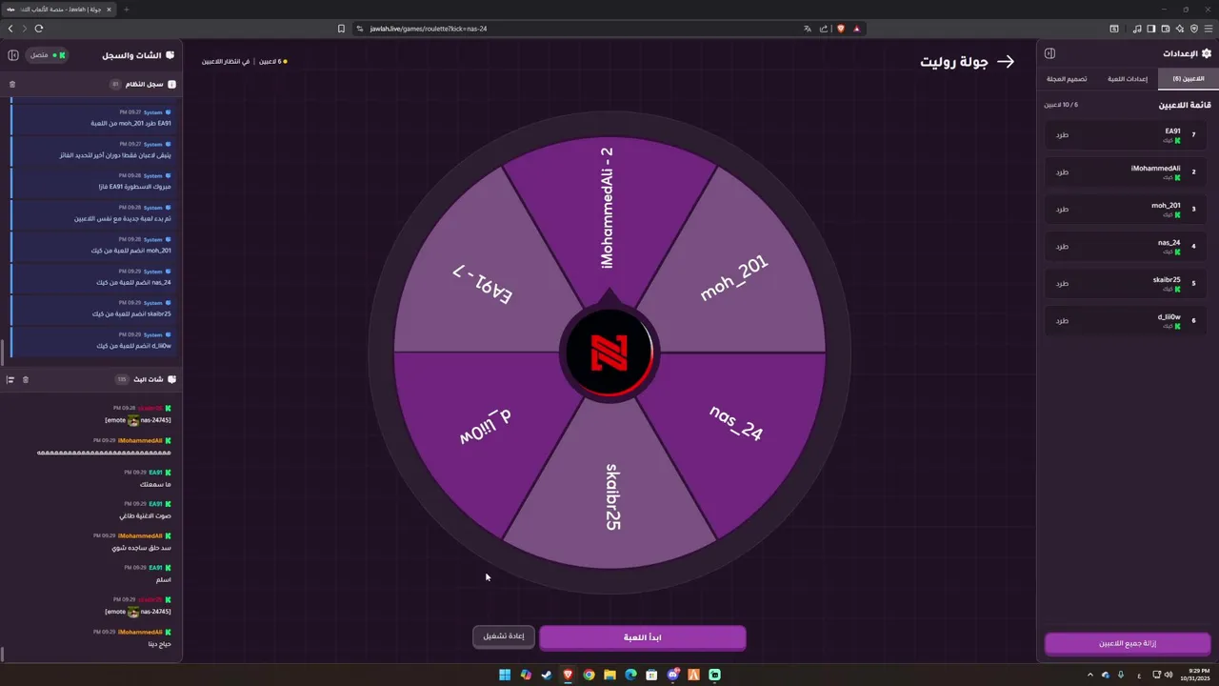This screenshot has width=1219, height=686.
Task: Open File Explorer from the taskbar
Action: tap(609, 675)
